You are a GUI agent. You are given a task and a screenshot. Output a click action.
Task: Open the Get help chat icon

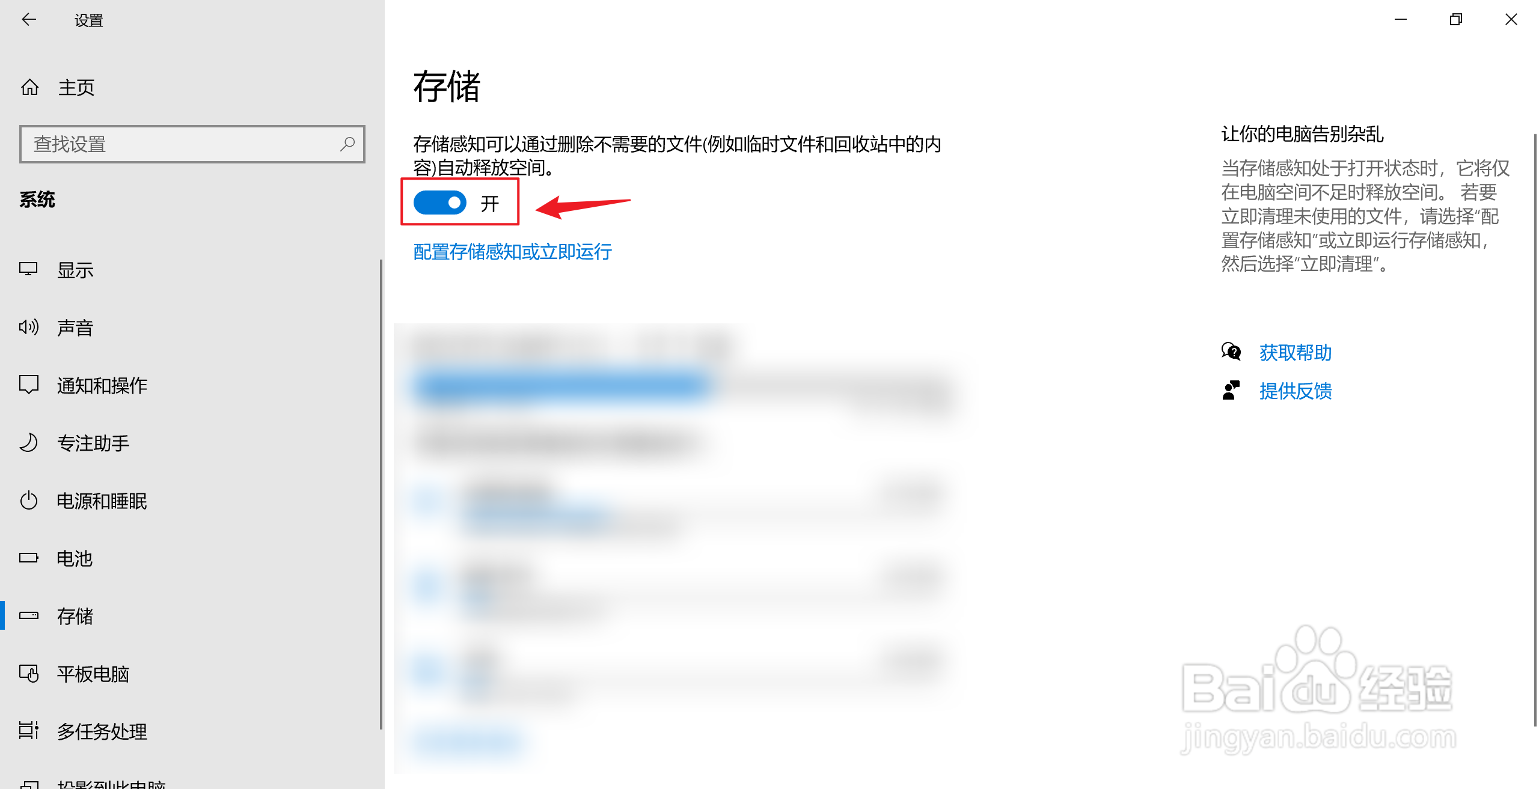(1231, 352)
